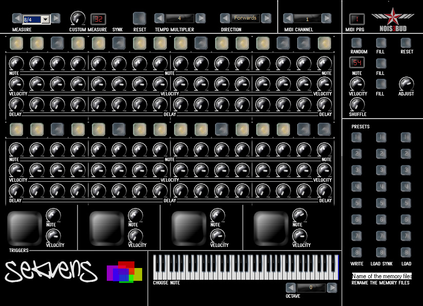
Task: Click the first Delay knob of the upper sequencer
Action: coord(16,105)
